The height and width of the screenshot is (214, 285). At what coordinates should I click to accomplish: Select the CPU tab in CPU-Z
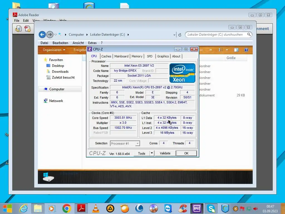(x=94, y=56)
